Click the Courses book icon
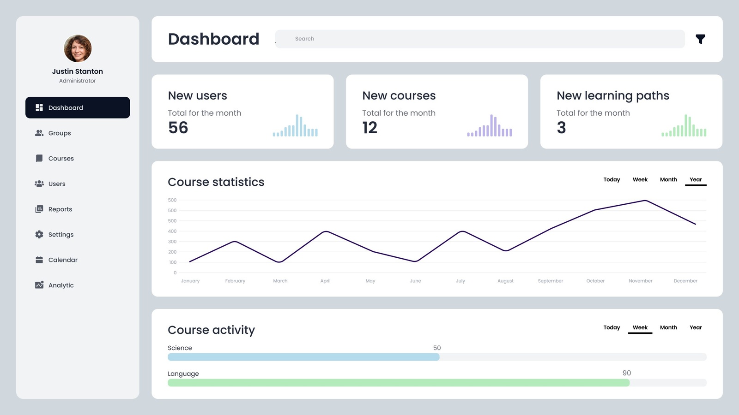 click(39, 159)
